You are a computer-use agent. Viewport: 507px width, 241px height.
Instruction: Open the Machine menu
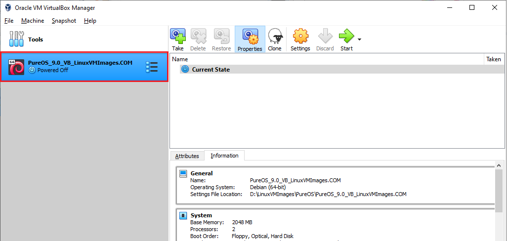click(33, 21)
